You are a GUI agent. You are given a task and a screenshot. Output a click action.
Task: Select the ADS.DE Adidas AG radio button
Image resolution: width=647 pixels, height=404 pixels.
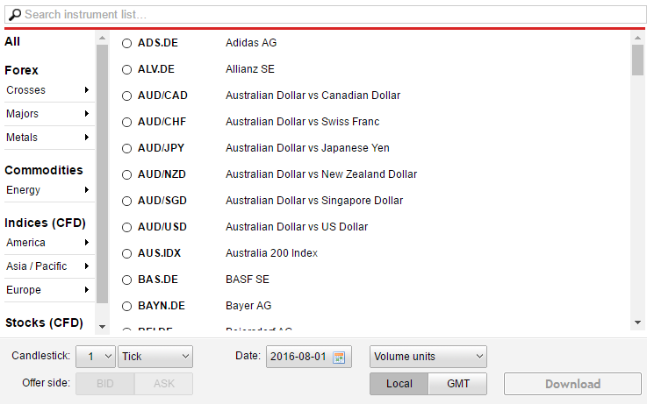pos(126,43)
